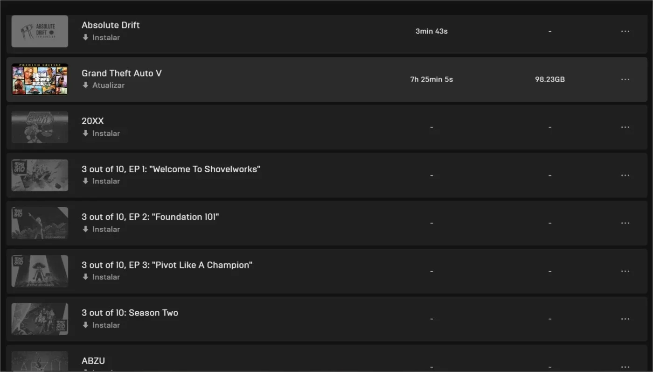Open the ABZU game title

click(x=93, y=361)
